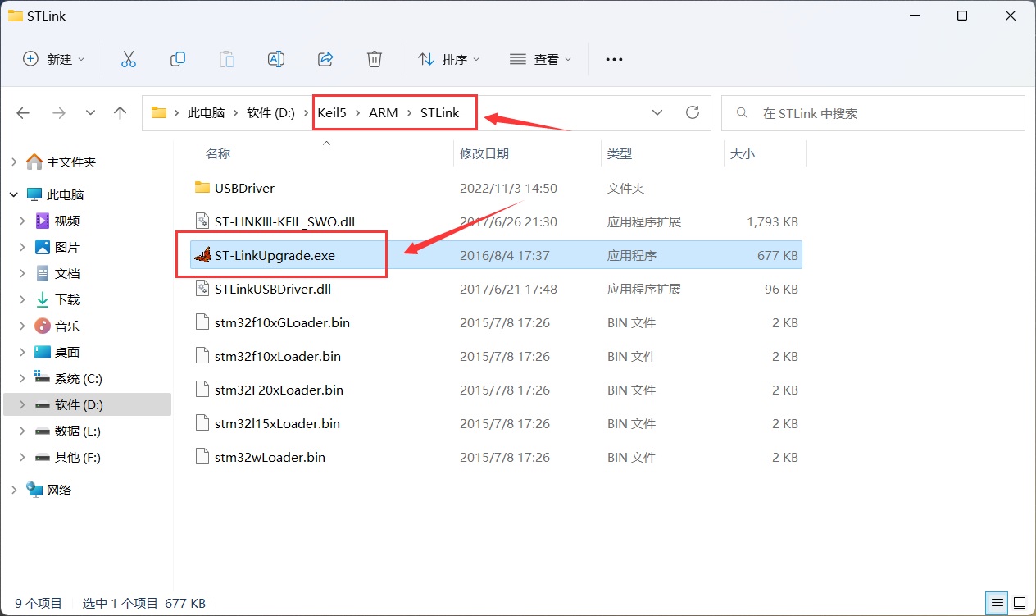Switch to details view in status bar
Viewport: 1036px width, 616px height.
995,603
